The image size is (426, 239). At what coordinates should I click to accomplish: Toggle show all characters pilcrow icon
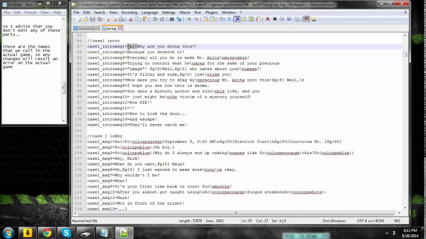tap(229, 19)
